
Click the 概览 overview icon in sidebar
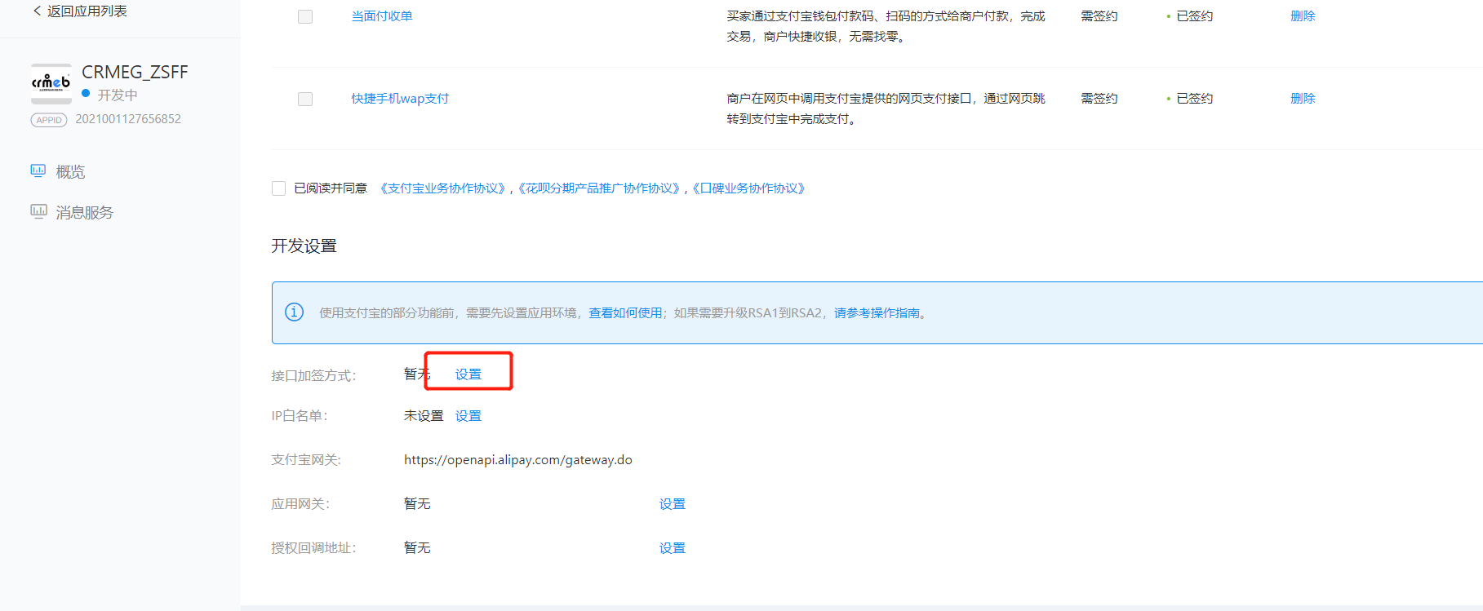(x=38, y=170)
